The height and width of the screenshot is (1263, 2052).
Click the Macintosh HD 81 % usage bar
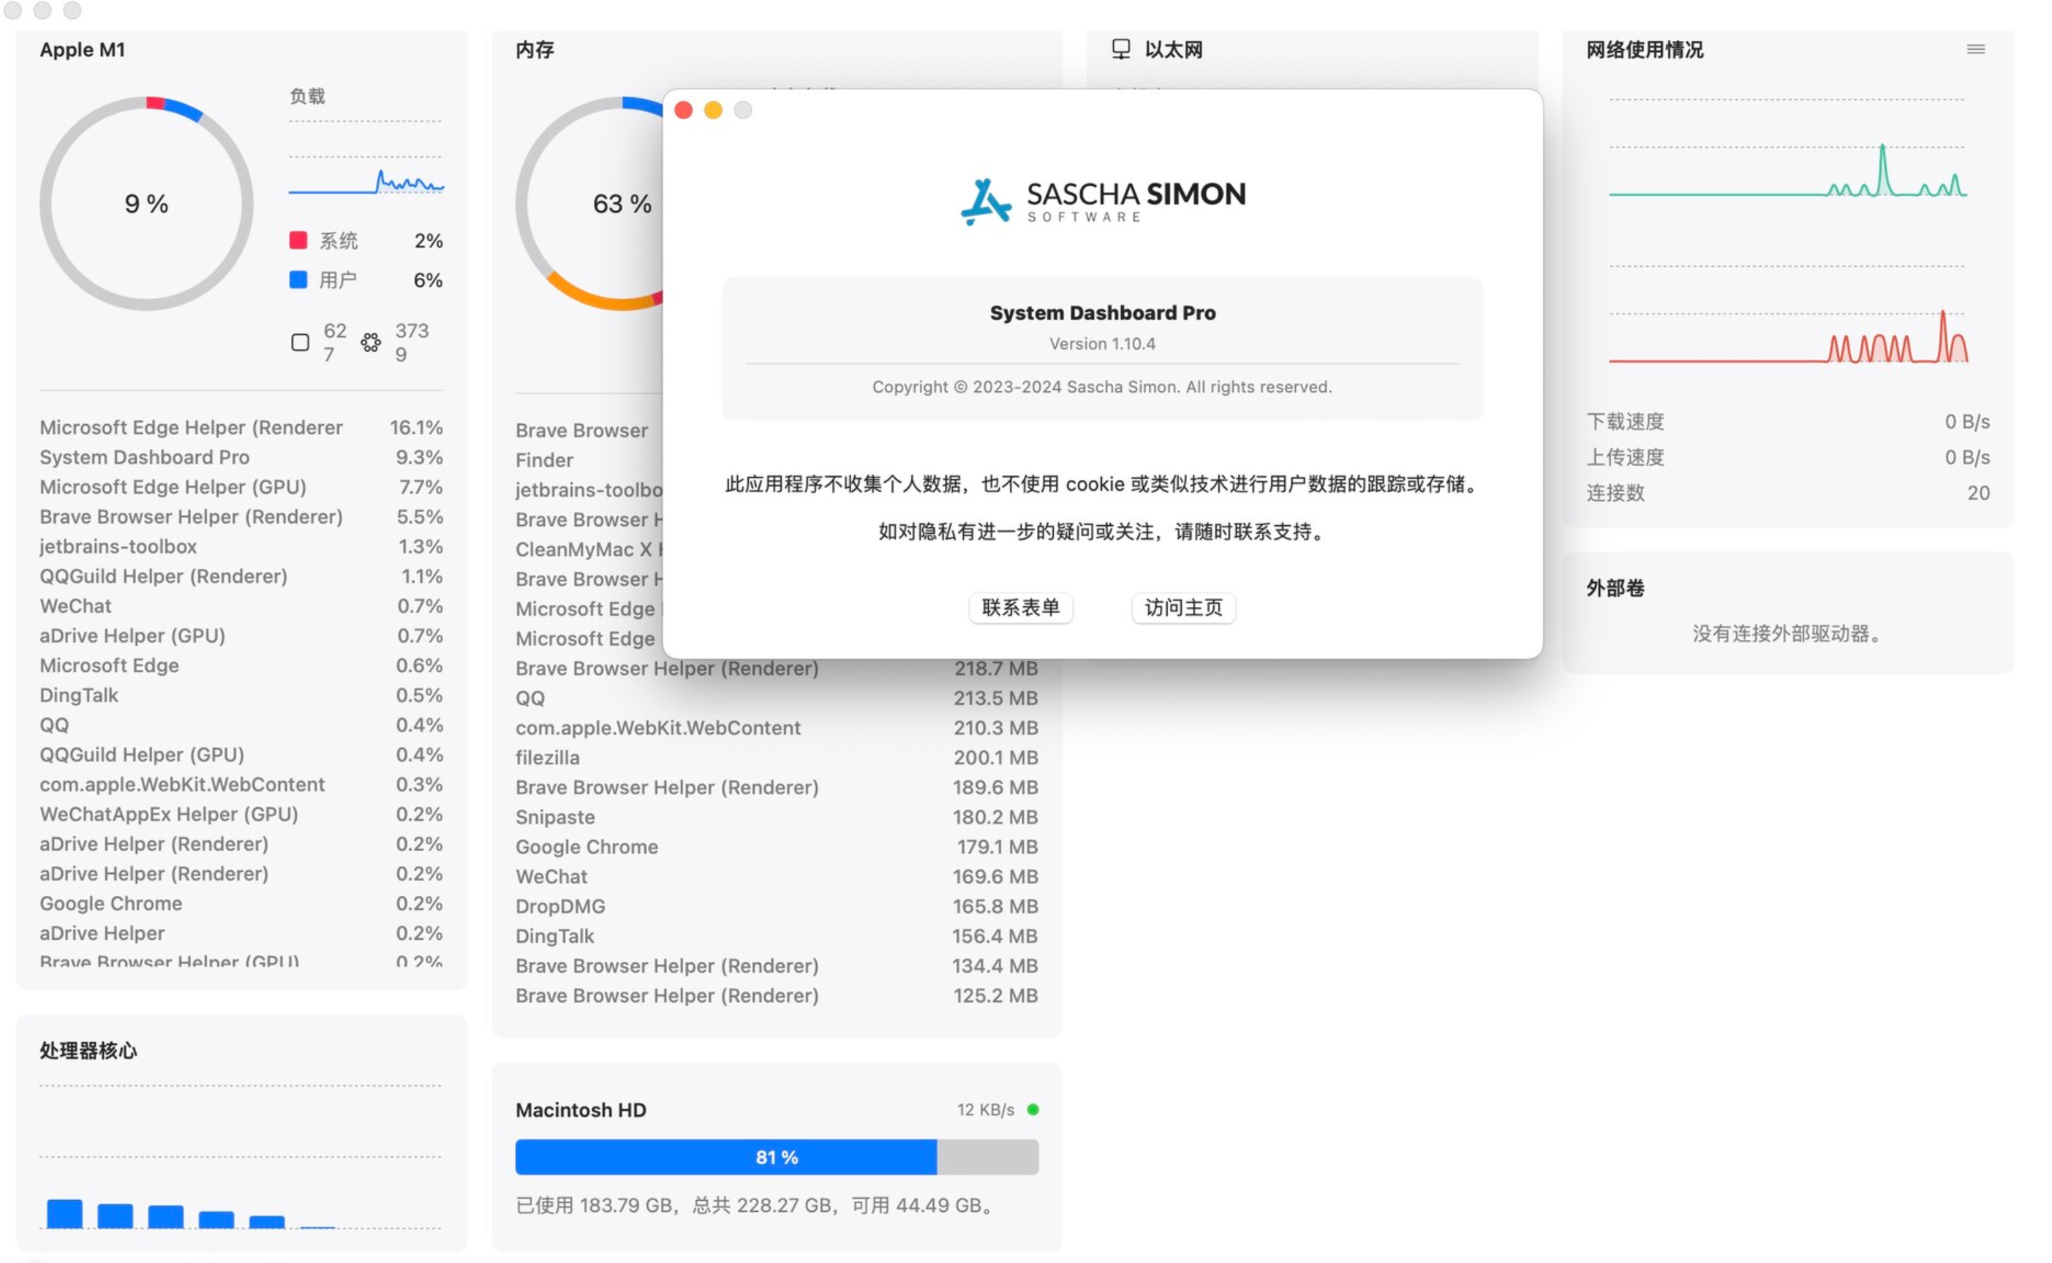point(777,1157)
